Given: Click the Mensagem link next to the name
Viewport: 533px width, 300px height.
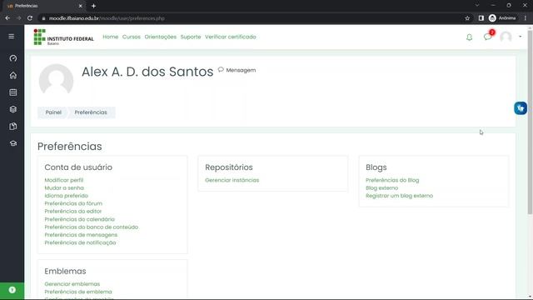Looking at the screenshot, I should (241, 70).
